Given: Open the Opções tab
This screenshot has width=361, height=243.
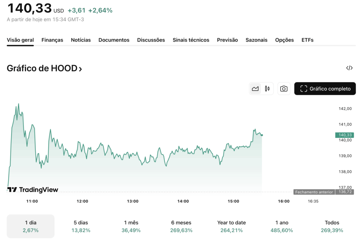Looking at the screenshot, I should point(284,40).
